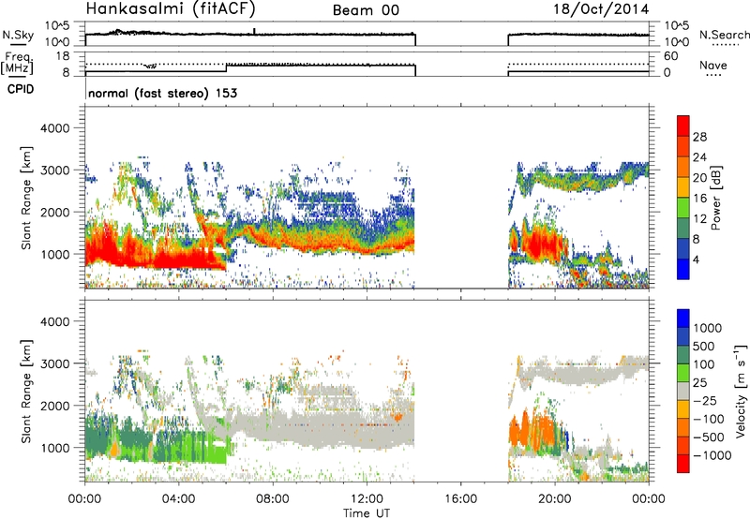Select the 25 label on velocity colorbar

pos(699,383)
